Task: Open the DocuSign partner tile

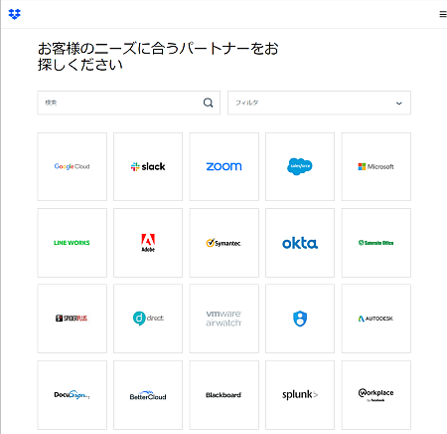Action: point(73,395)
